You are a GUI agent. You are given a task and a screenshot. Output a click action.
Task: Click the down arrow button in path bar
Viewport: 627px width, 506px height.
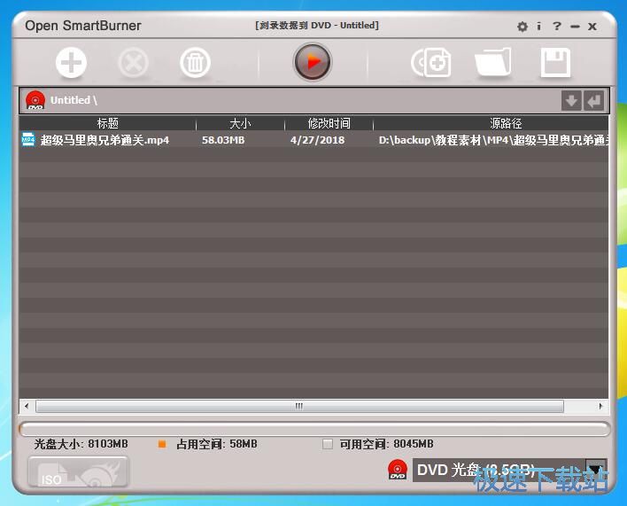[x=571, y=100]
